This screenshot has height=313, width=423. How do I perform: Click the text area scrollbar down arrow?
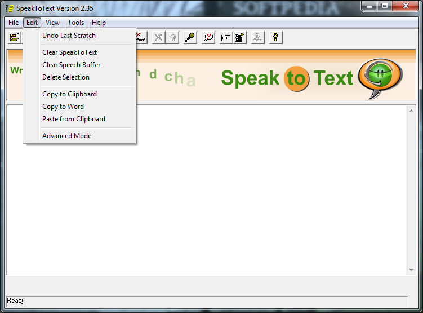point(411,270)
